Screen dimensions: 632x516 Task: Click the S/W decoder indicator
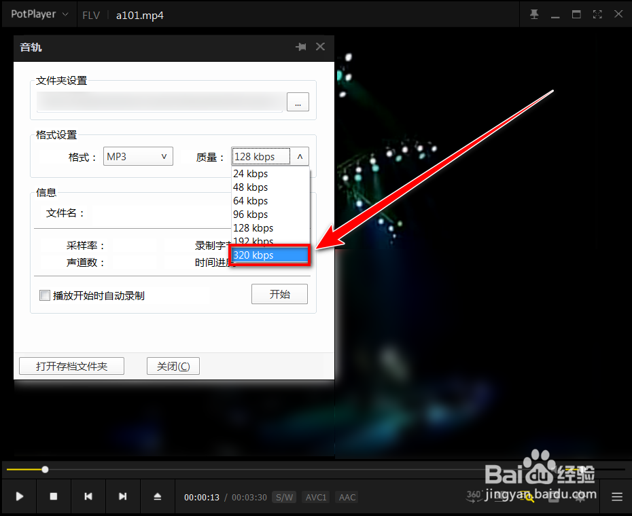click(284, 497)
